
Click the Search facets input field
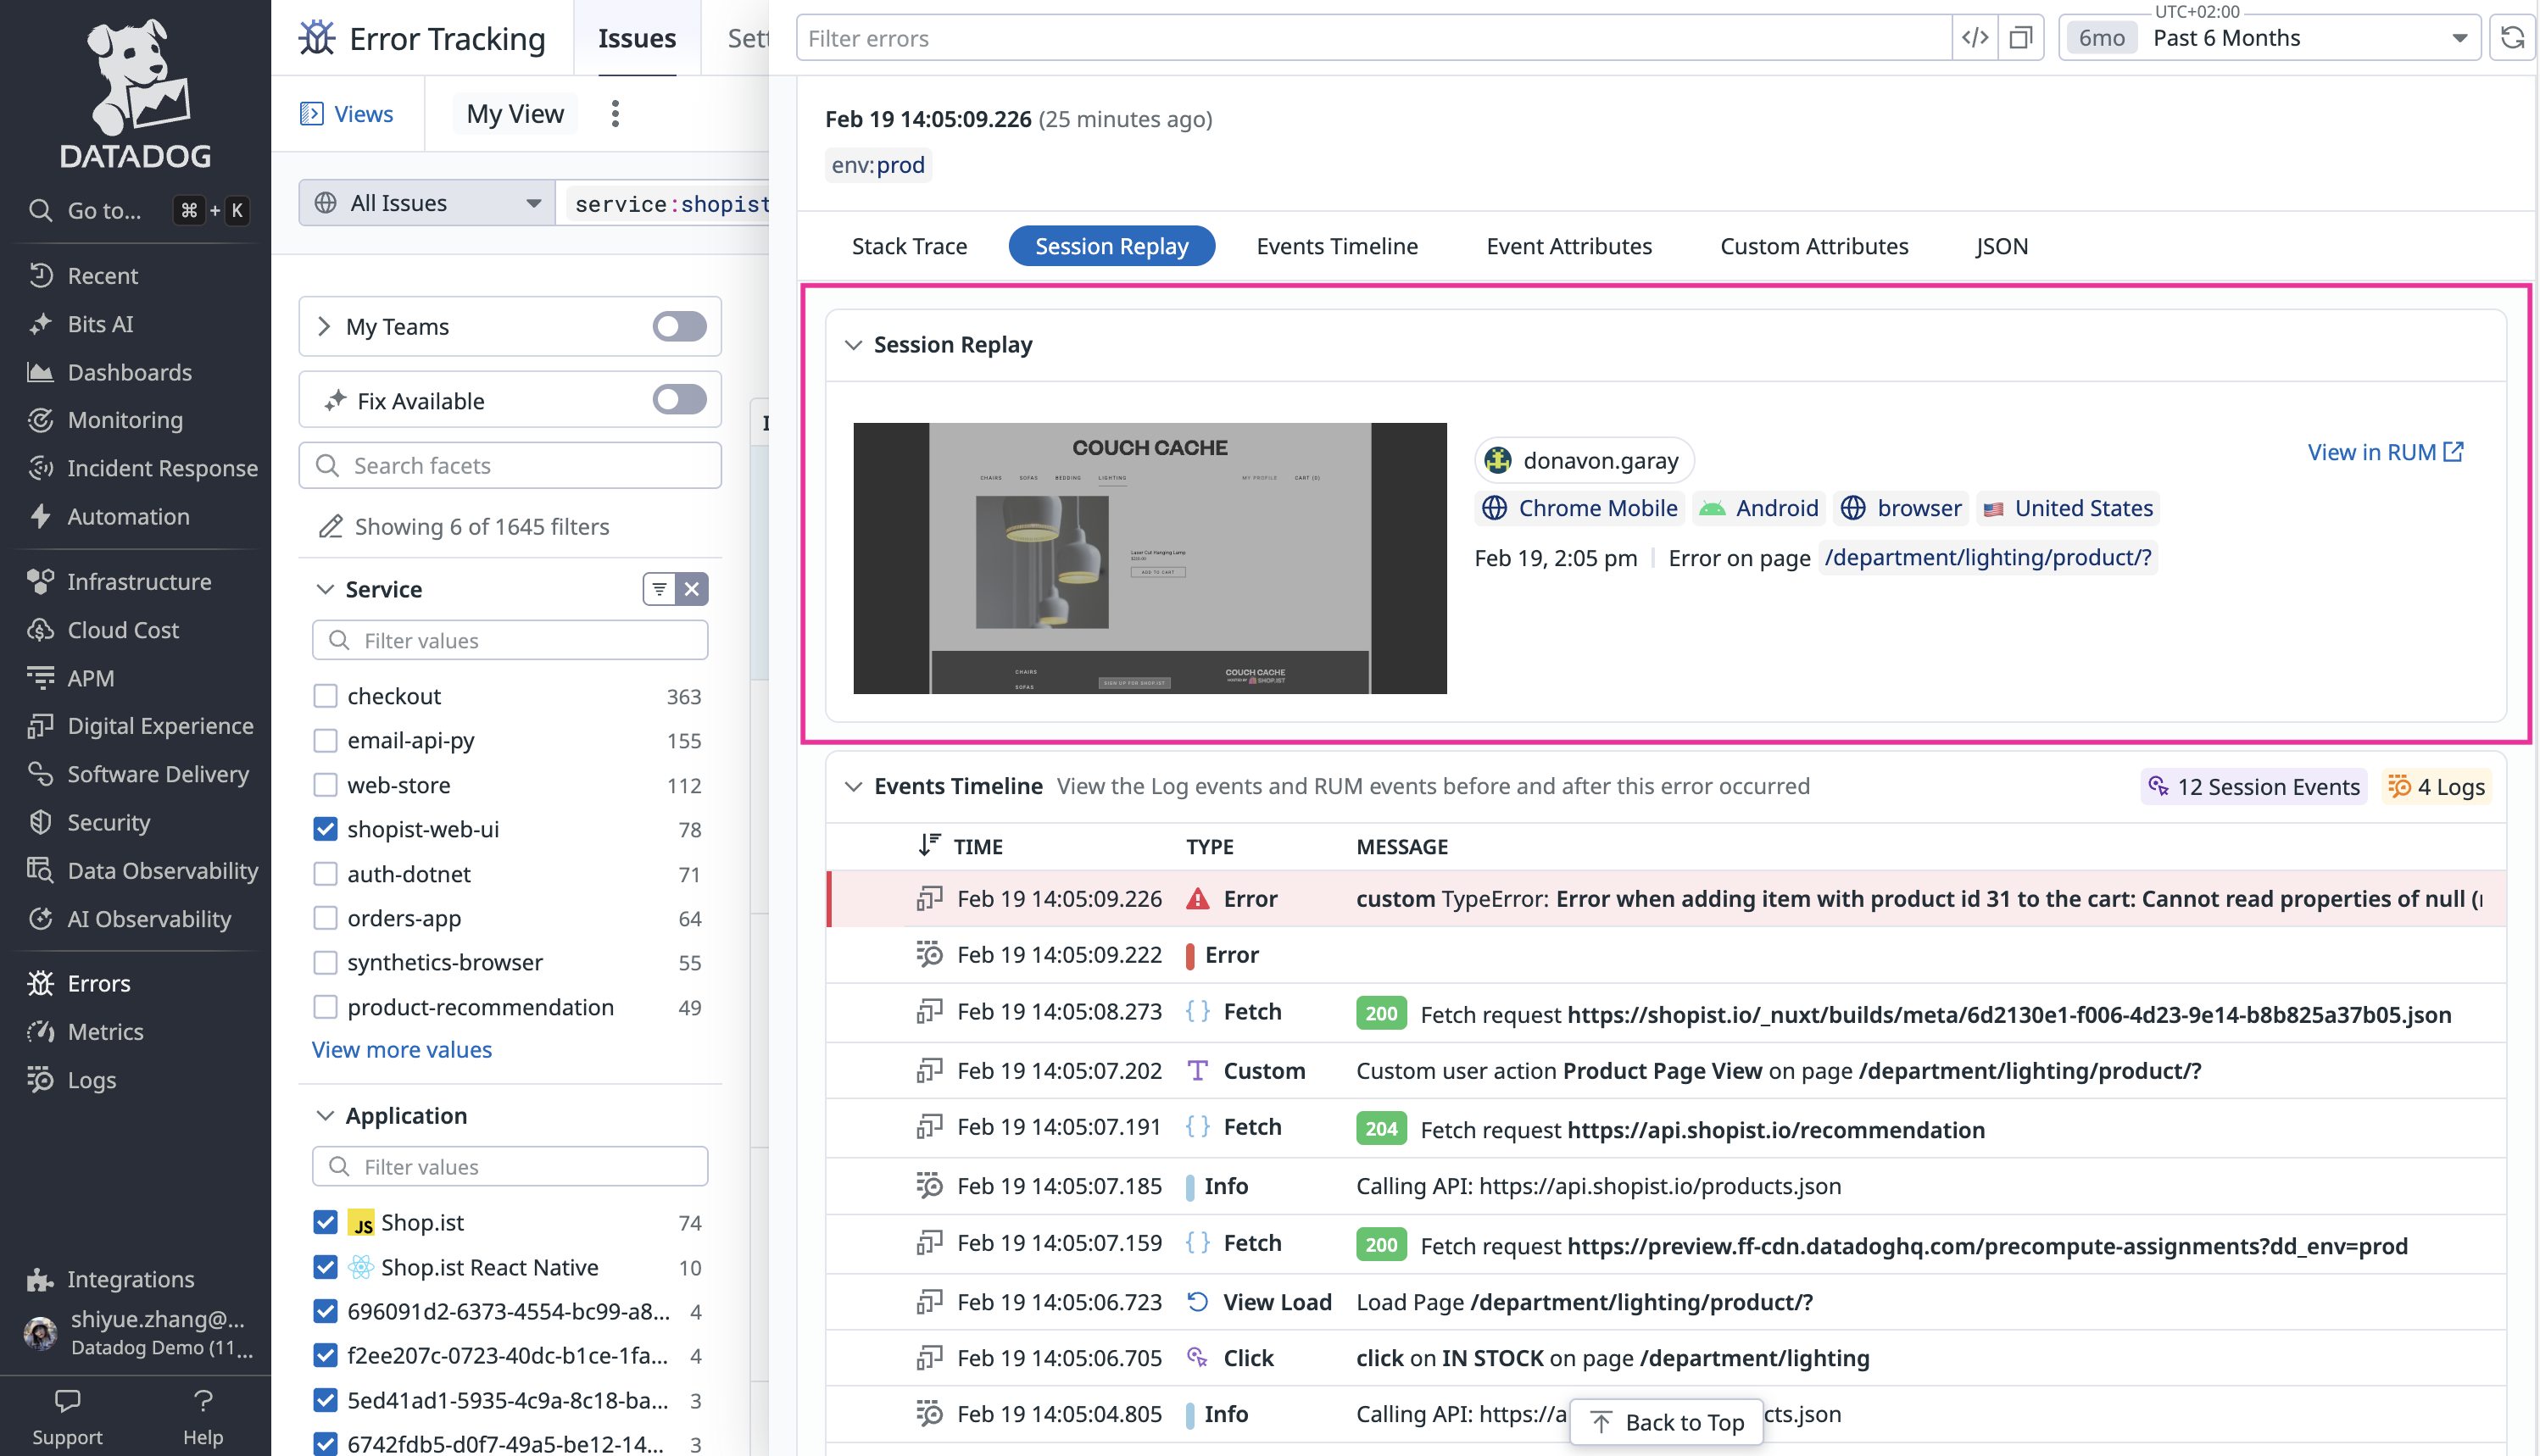pyautogui.click(x=510, y=466)
